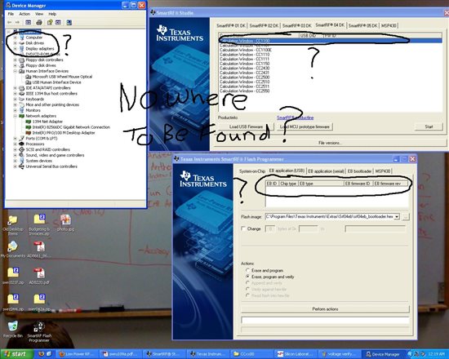This screenshot has height=359, width=449.
Task: Click the Print icon in Device Manager toolbar
Action: pyautogui.click(x=39, y=22)
